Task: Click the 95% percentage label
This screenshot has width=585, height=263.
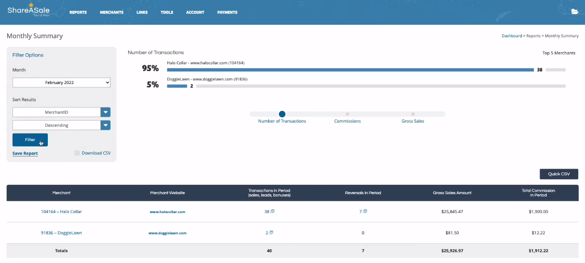Action: [x=150, y=68]
